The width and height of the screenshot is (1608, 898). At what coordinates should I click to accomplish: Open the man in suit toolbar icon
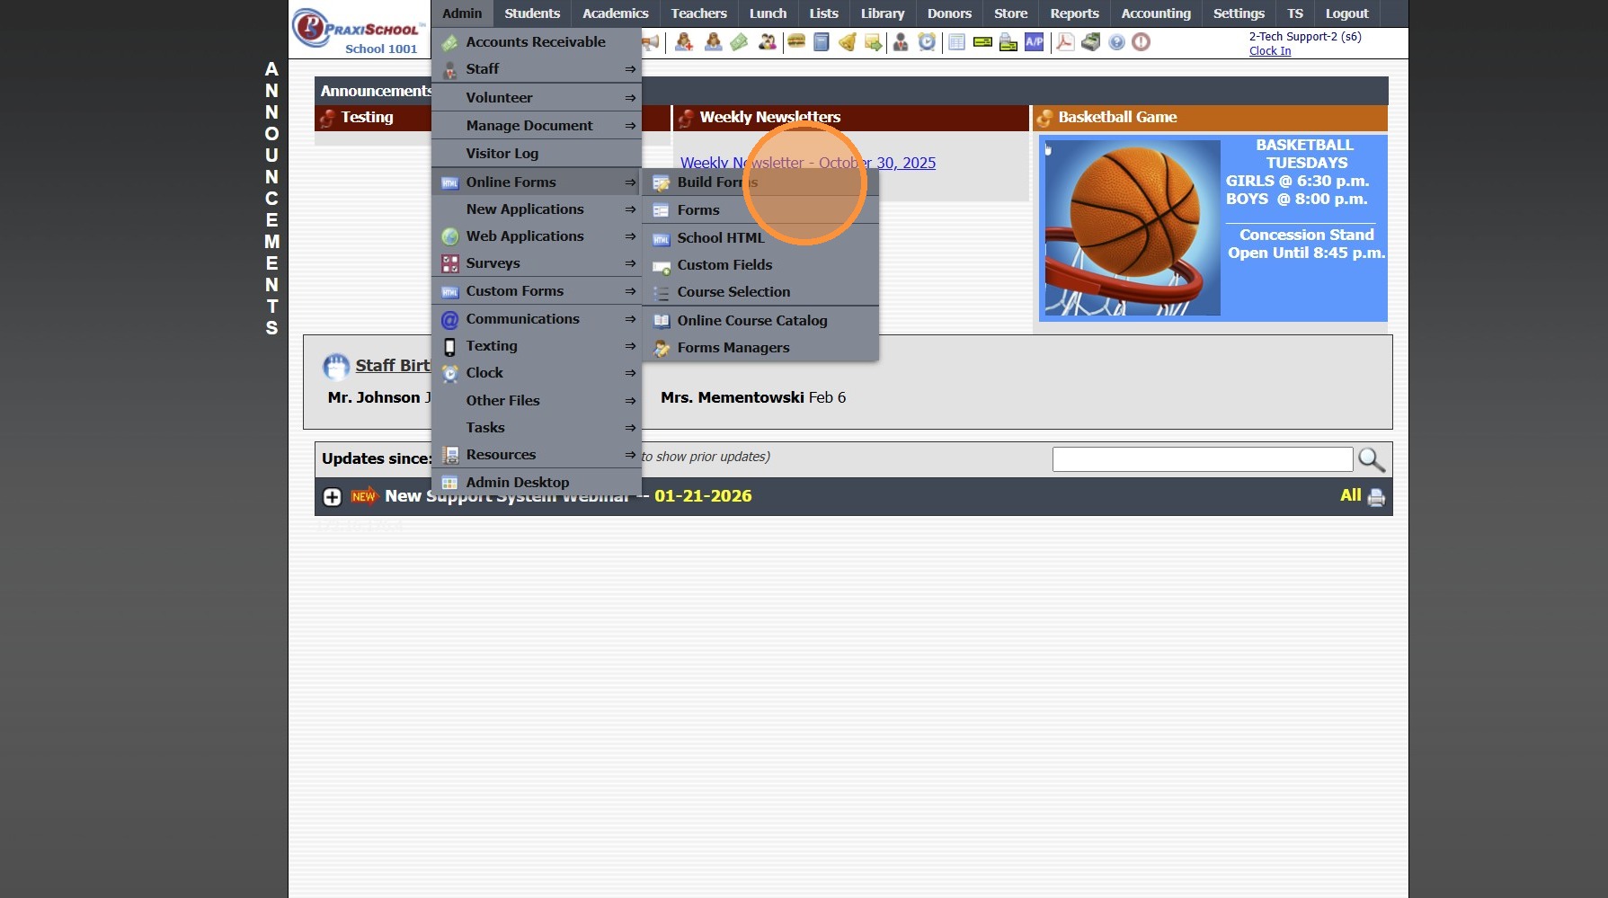click(x=901, y=42)
